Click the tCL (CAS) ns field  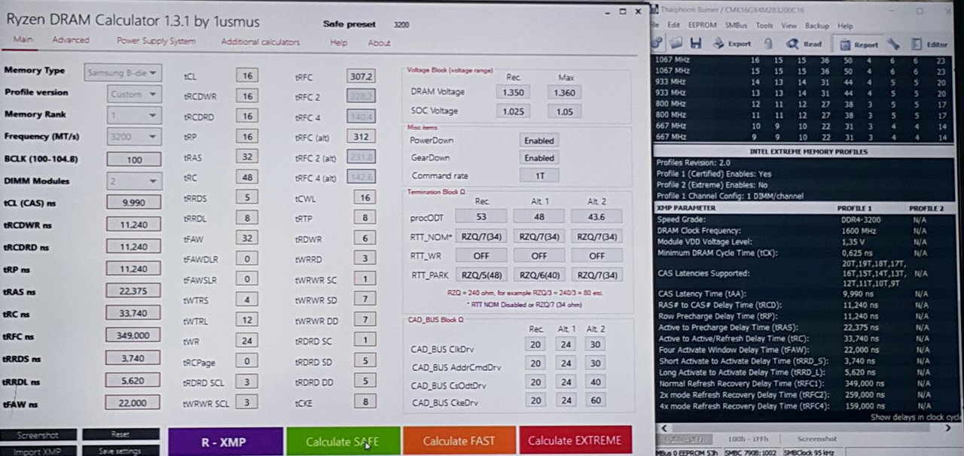(134, 202)
